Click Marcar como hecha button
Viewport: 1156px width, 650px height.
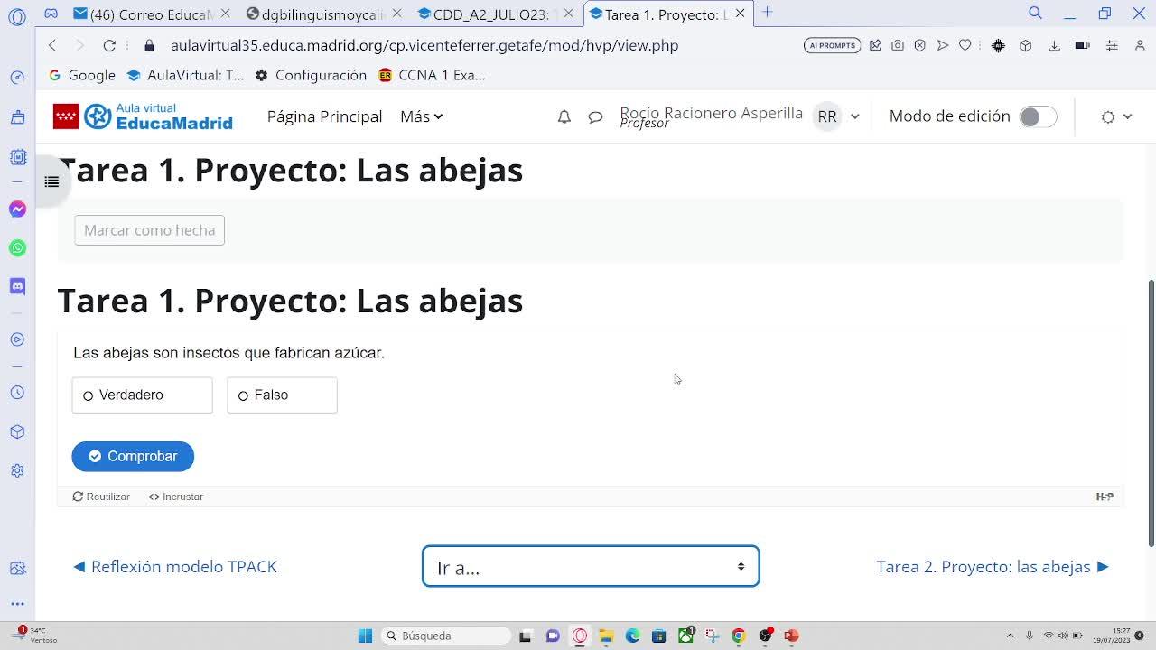pyautogui.click(x=150, y=230)
